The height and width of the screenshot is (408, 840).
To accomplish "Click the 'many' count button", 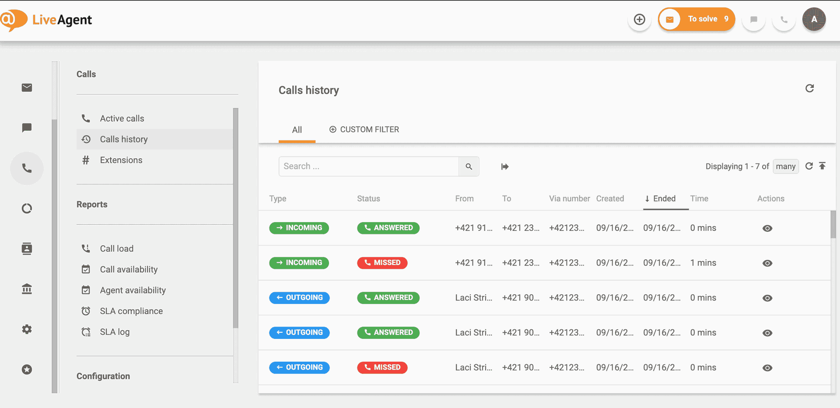I will point(786,167).
